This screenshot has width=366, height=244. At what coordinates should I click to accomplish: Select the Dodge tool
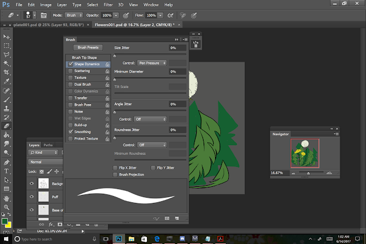[x=6, y=153]
